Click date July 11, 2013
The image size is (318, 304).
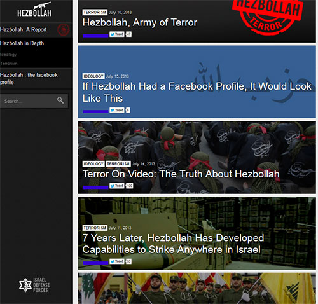(x=120, y=228)
